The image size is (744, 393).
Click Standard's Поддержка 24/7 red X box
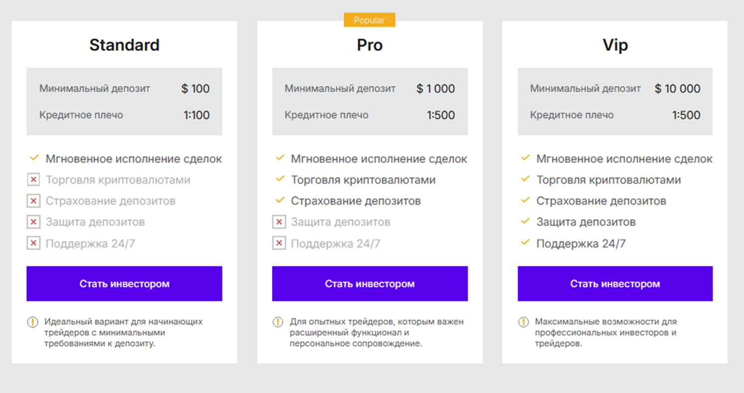point(33,244)
